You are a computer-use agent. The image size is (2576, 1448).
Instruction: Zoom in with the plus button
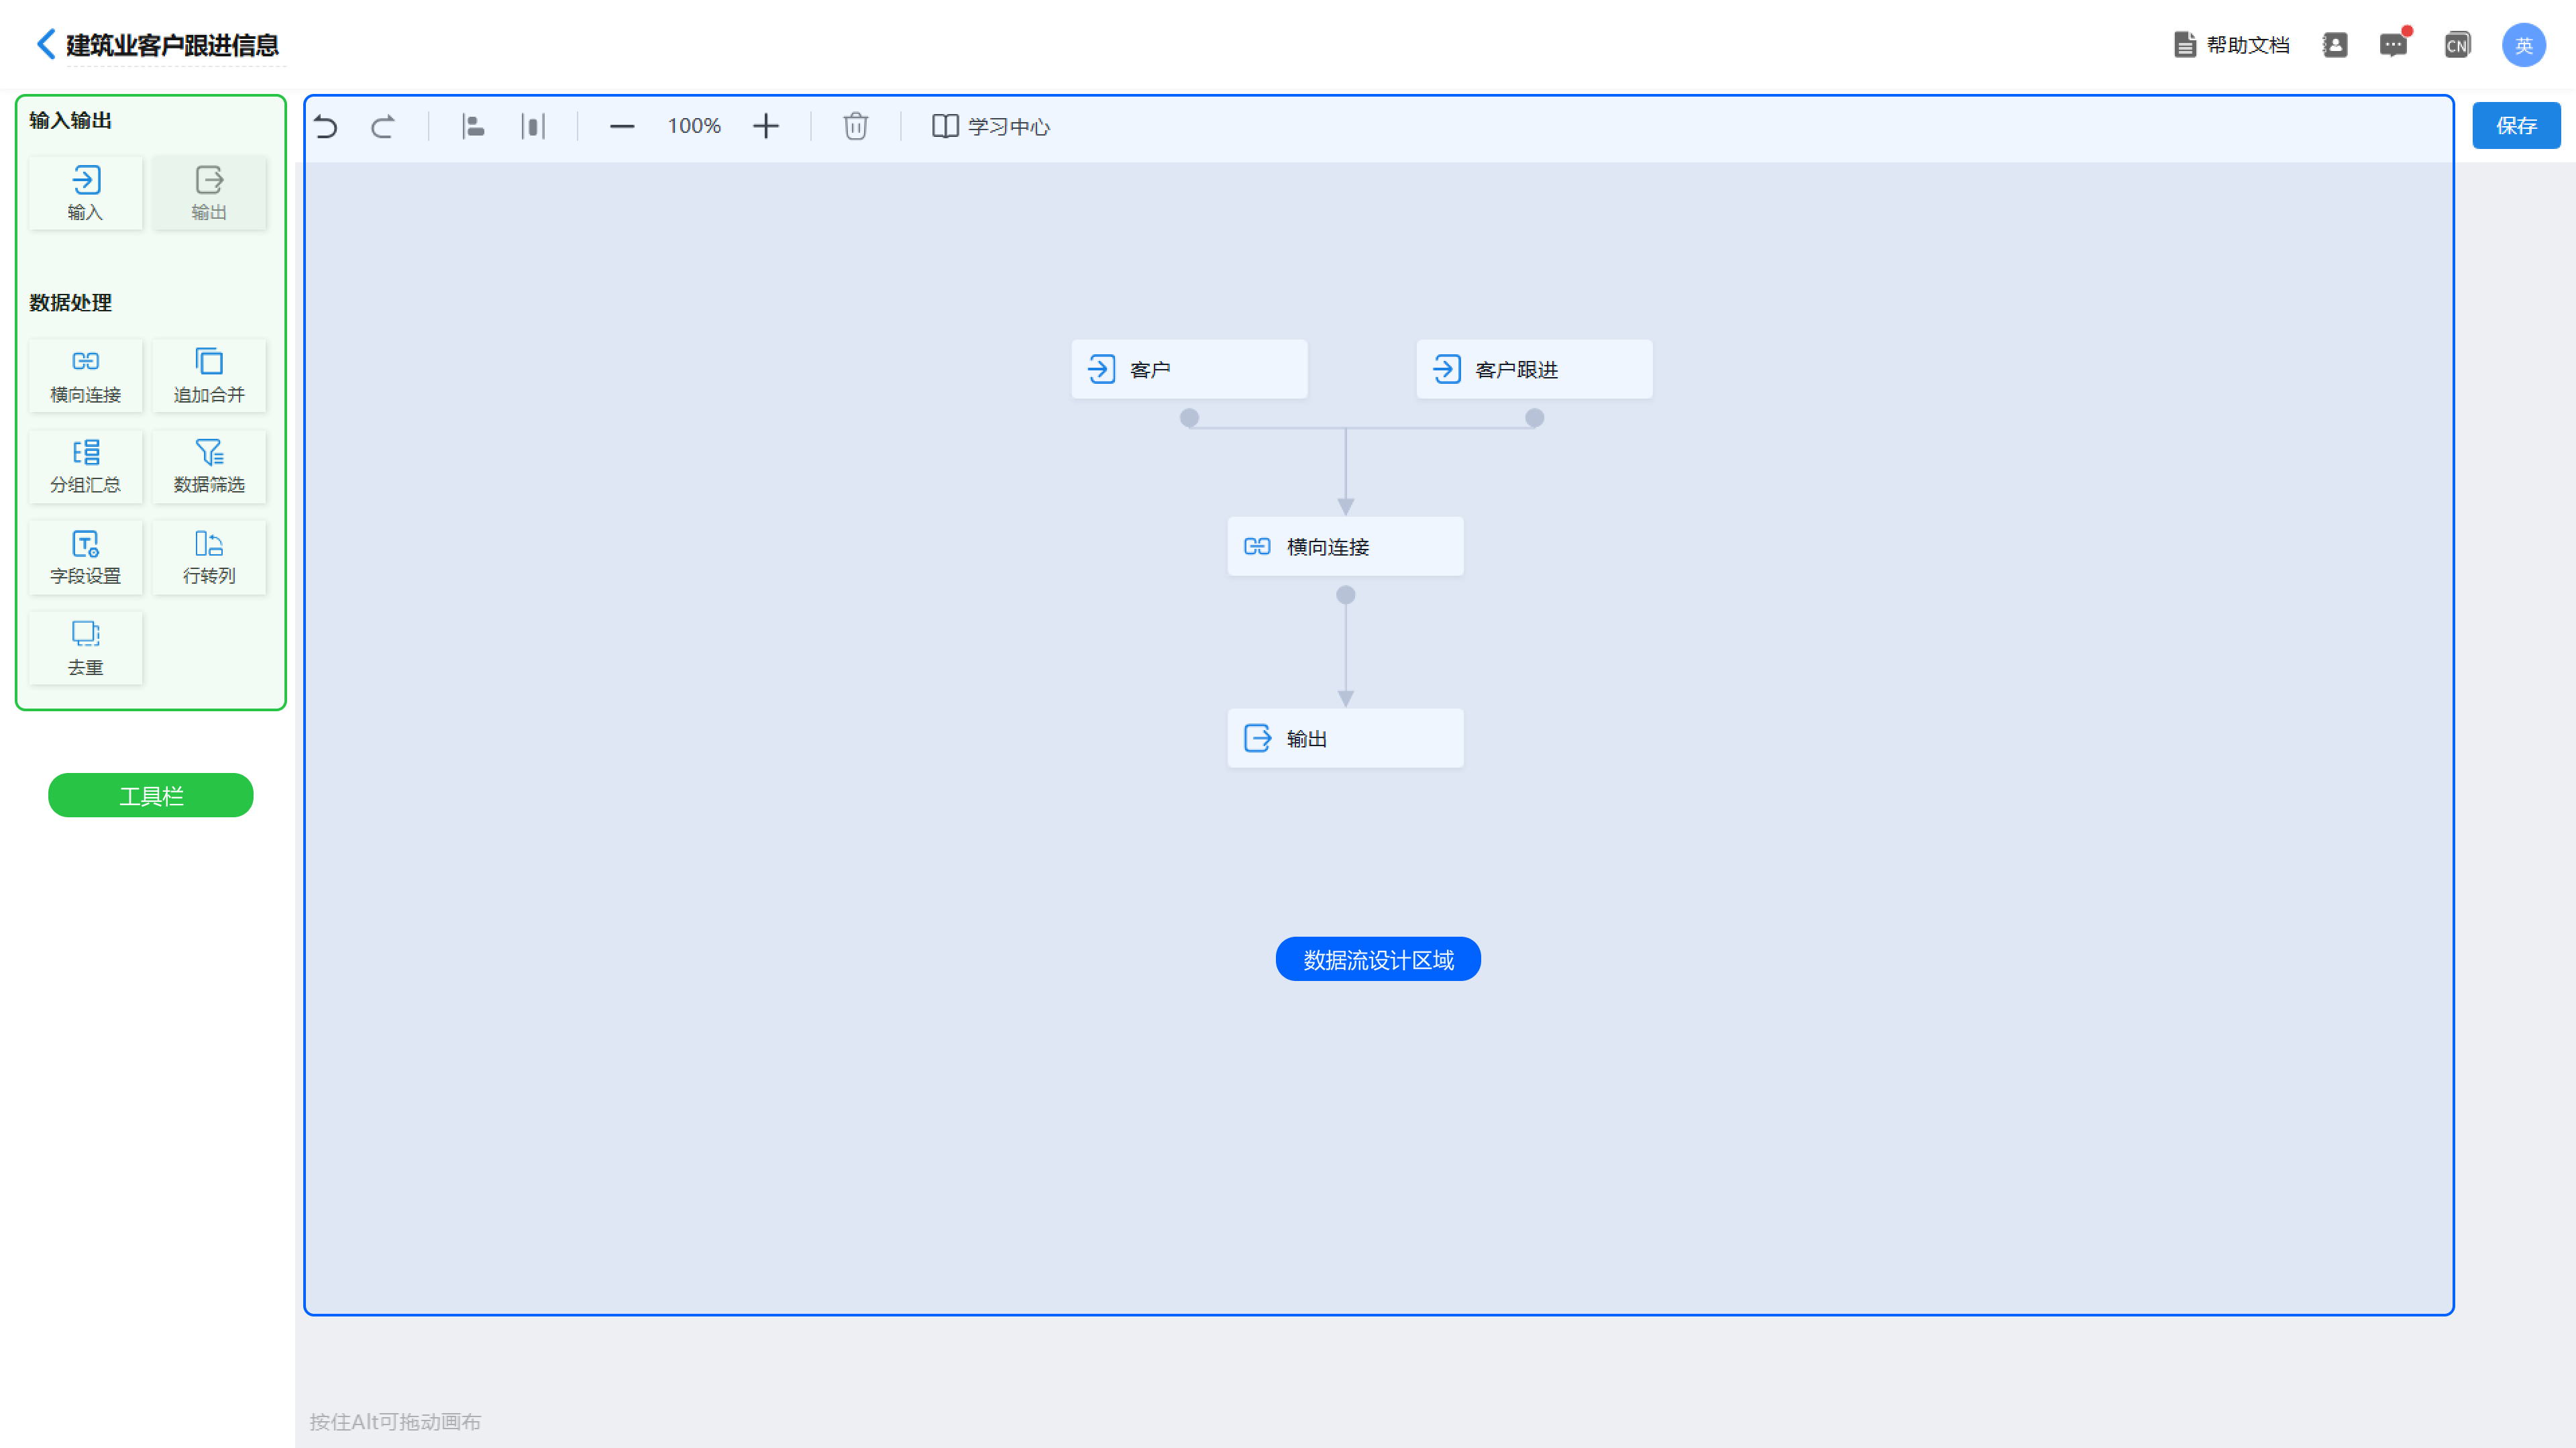point(766,126)
